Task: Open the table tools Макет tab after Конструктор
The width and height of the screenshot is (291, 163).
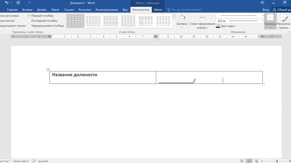Action: tap(158, 10)
